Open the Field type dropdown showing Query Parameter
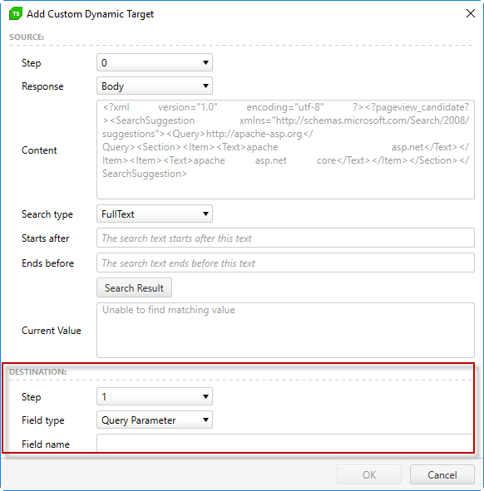The width and height of the screenshot is (484, 491). tap(155, 420)
